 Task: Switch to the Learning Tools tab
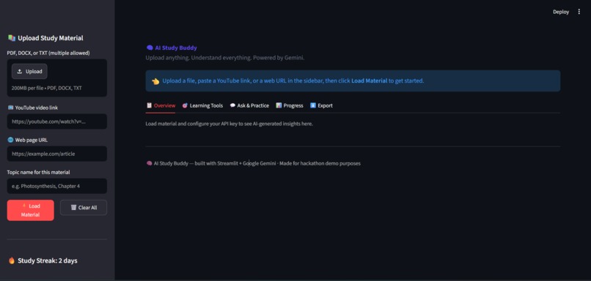pos(202,105)
